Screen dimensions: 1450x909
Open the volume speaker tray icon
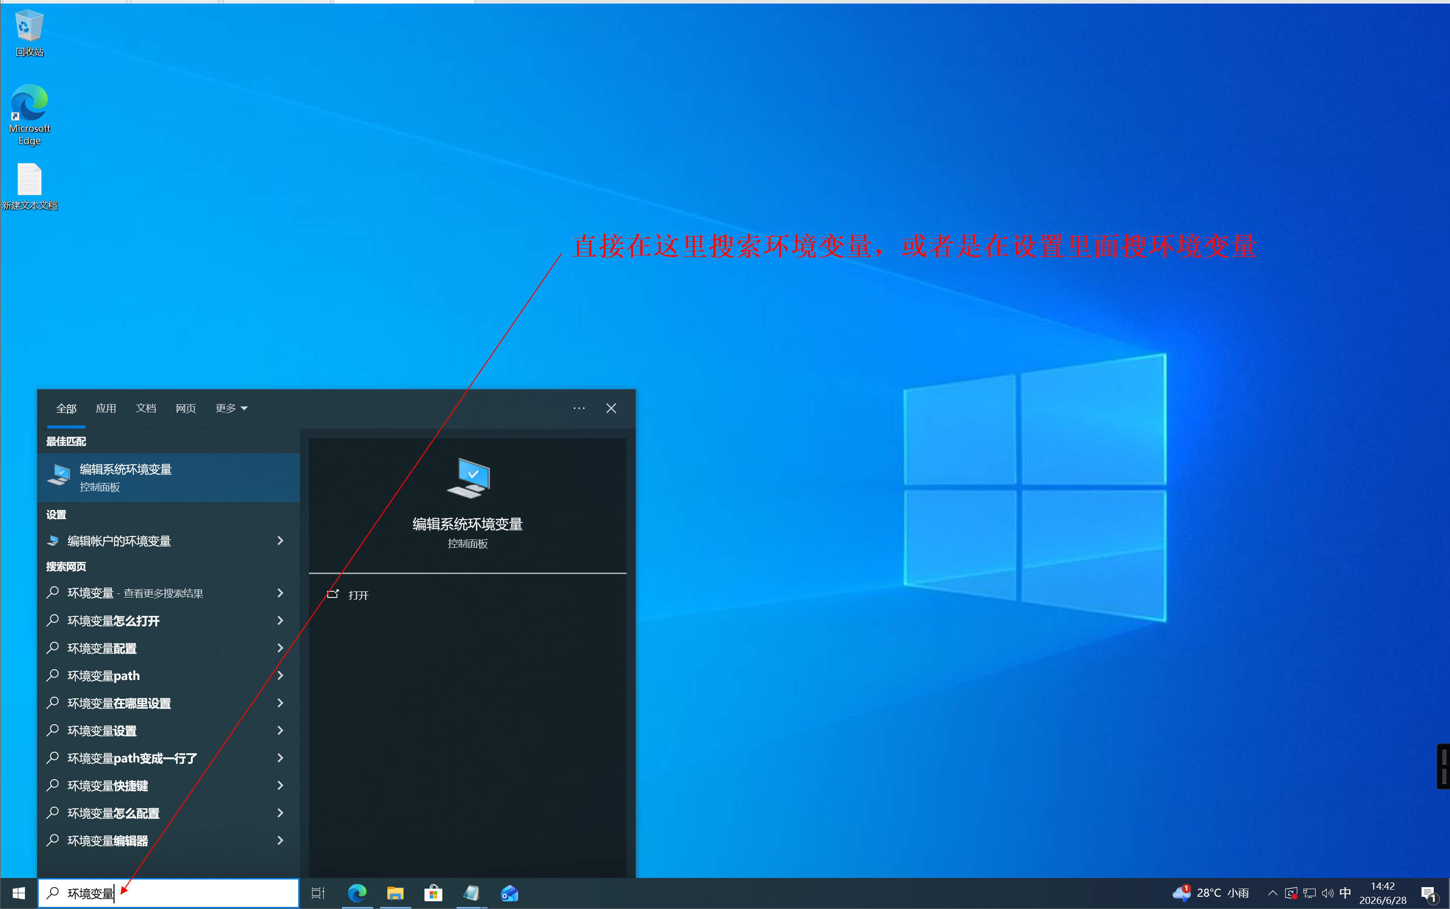pyautogui.click(x=1327, y=893)
